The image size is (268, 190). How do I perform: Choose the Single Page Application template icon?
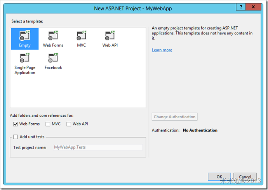pyautogui.click(x=25, y=64)
